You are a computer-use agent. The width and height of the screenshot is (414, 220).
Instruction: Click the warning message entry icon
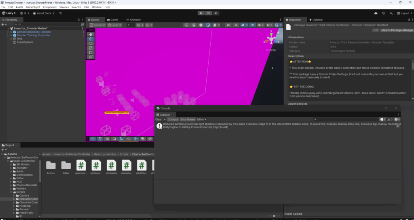(x=159, y=126)
